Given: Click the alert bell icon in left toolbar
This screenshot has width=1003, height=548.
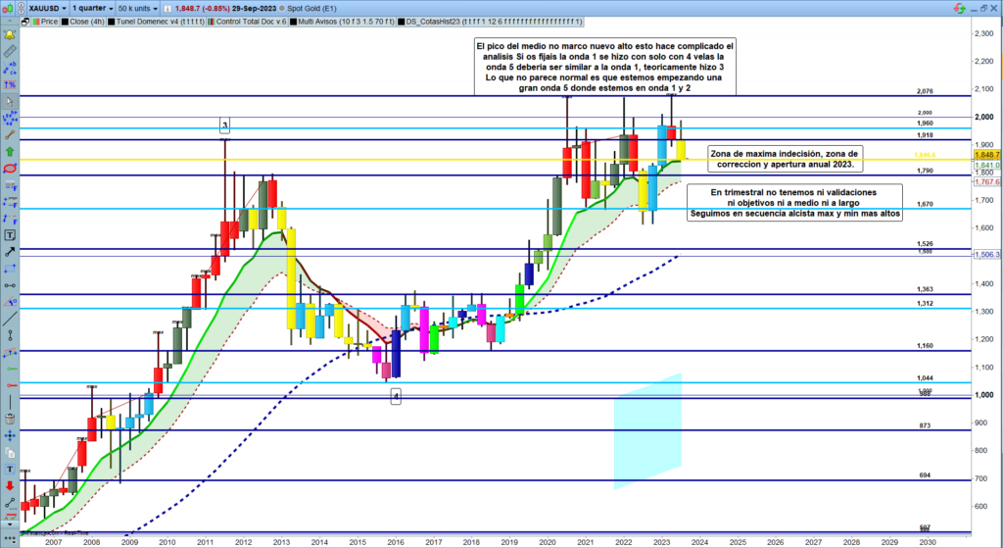Looking at the screenshot, I should [x=11, y=34].
